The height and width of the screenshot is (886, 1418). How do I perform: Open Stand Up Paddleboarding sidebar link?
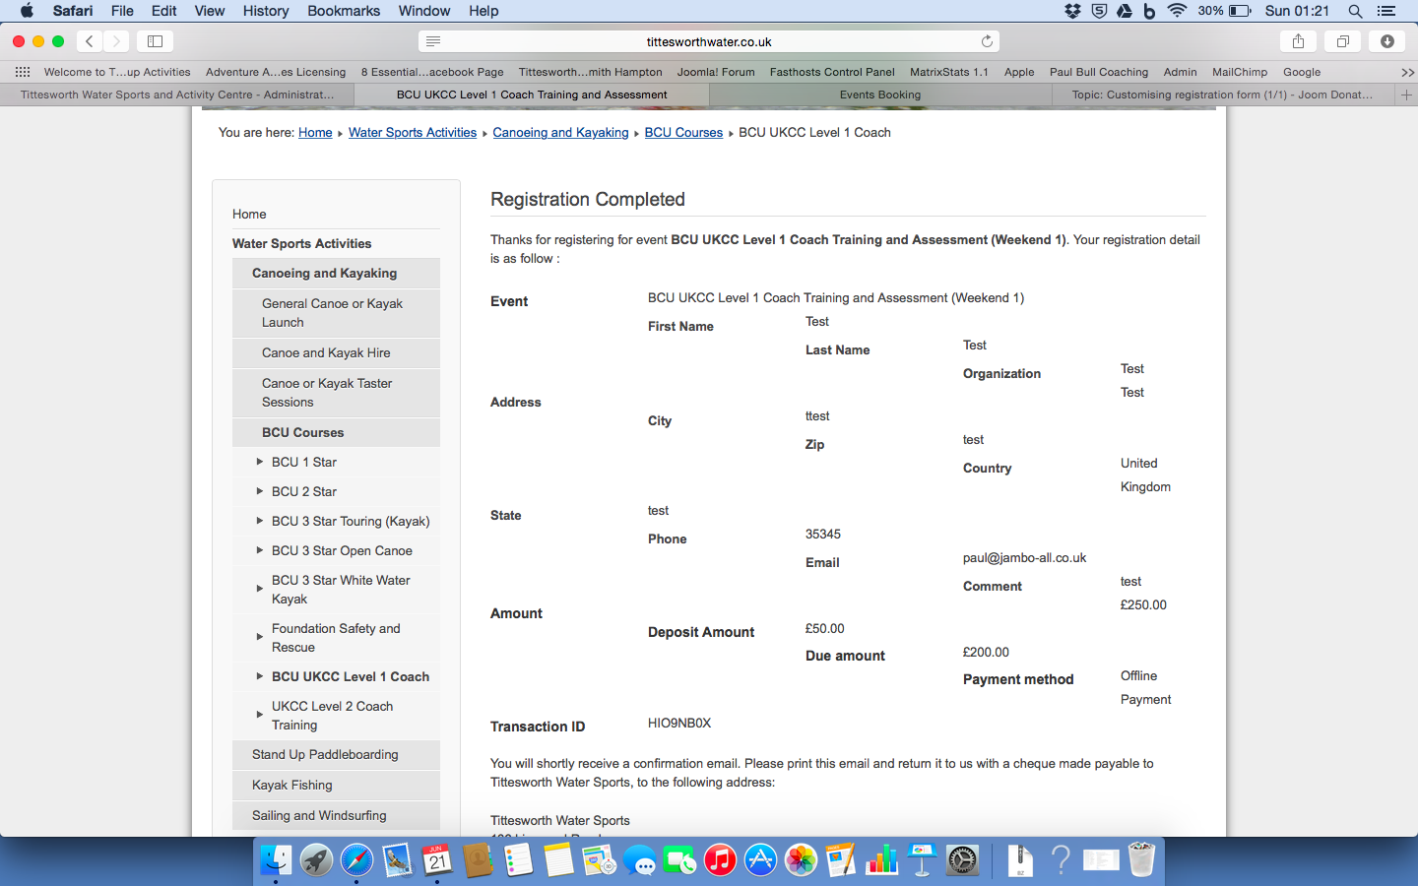tap(325, 755)
